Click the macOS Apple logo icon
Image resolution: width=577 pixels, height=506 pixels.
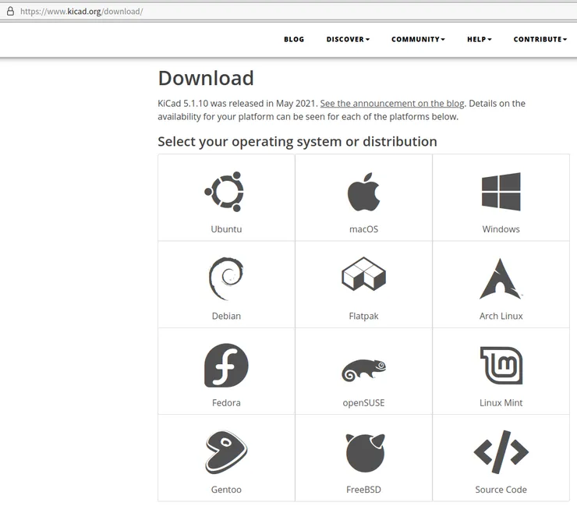point(363,192)
